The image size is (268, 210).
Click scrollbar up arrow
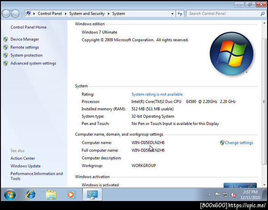coord(264,23)
